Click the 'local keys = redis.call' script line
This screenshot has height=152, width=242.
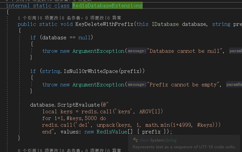(103, 111)
